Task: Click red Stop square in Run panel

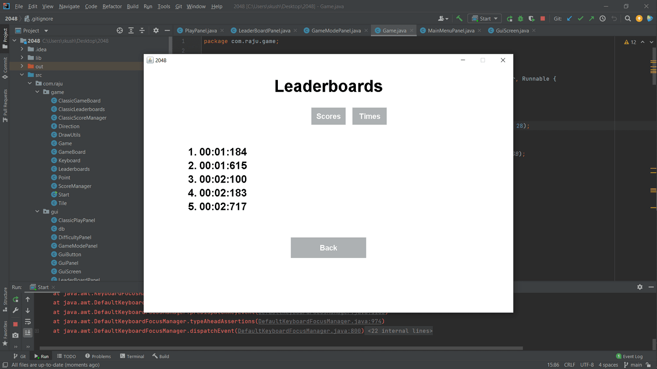Action: point(16,324)
